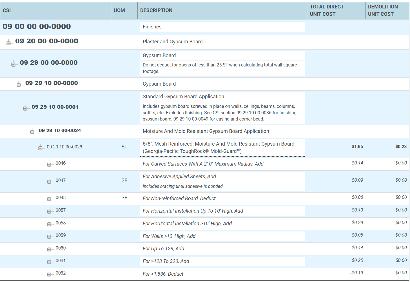
Task: Click For Horizontal Installation Up To 10' High
Action: tap(193, 211)
